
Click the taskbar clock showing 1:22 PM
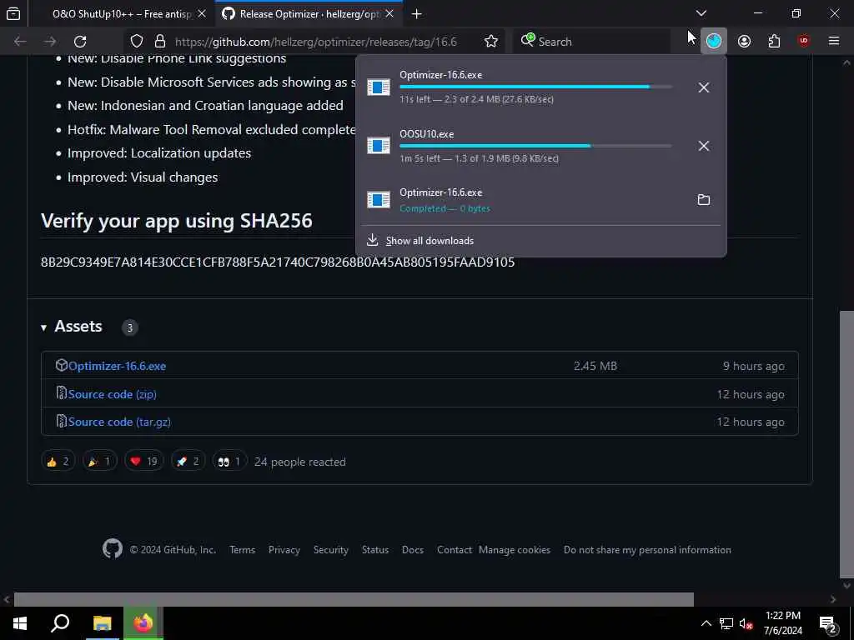pyautogui.click(x=782, y=623)
